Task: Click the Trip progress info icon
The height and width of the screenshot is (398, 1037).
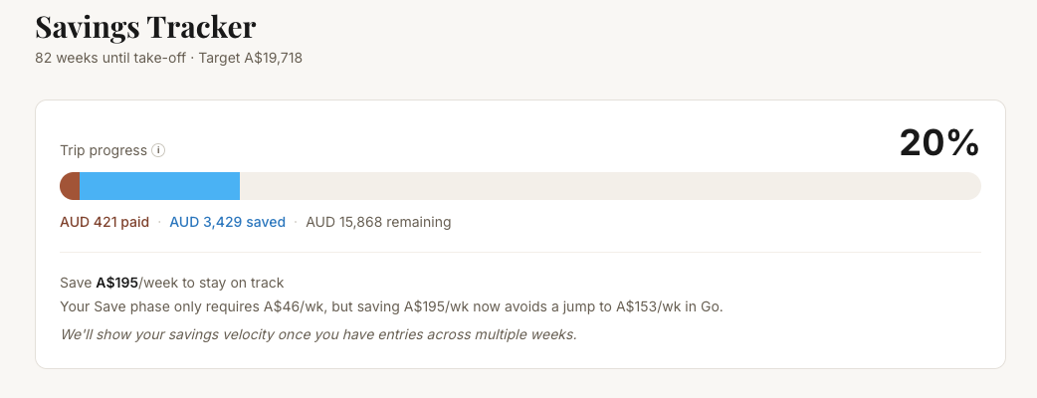Action: pyautogui.click(x=158, y=151)
